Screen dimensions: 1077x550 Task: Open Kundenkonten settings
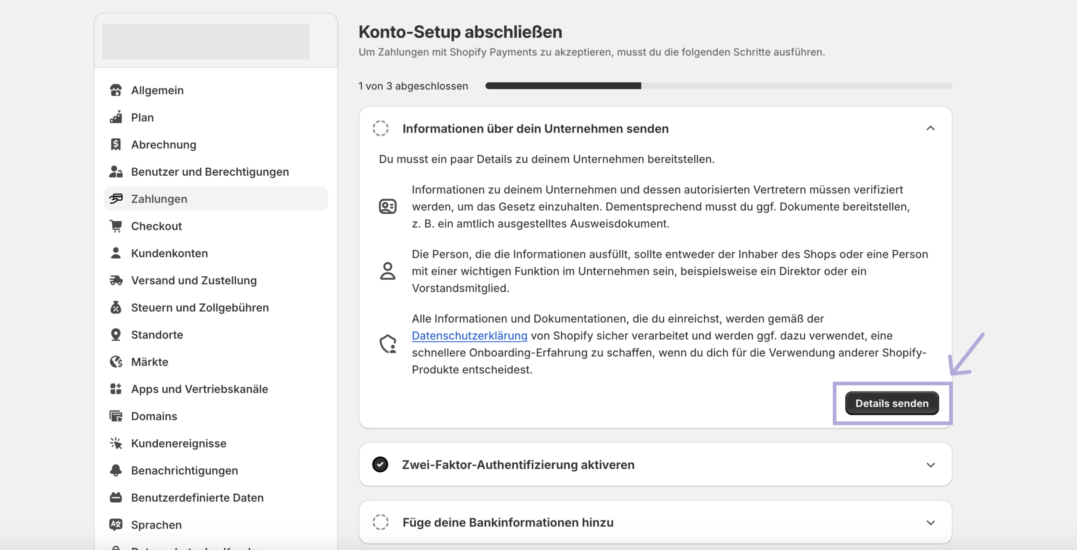pyautogui.click(x=216, y=253)
